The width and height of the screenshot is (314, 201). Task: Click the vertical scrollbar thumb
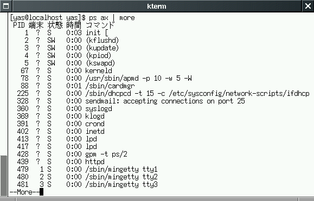pyautogui.click(x=4, y=176)
